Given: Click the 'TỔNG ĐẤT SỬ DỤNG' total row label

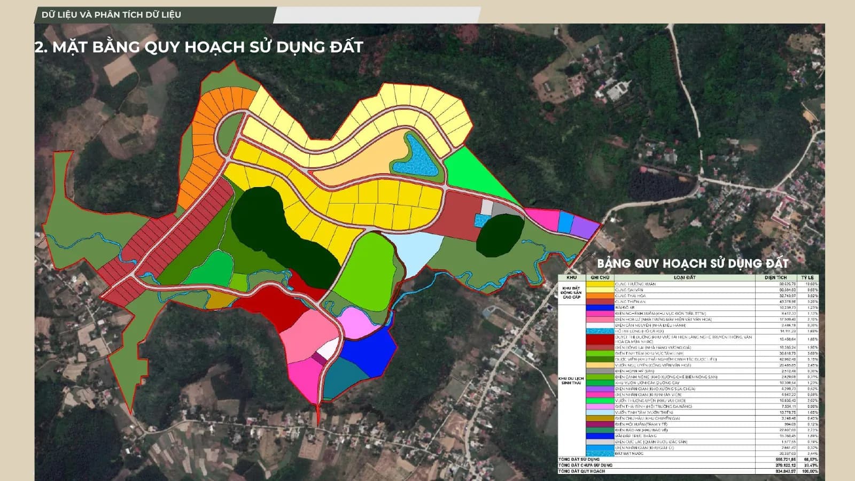Looking at the screenshot, I should click(579, 460).
